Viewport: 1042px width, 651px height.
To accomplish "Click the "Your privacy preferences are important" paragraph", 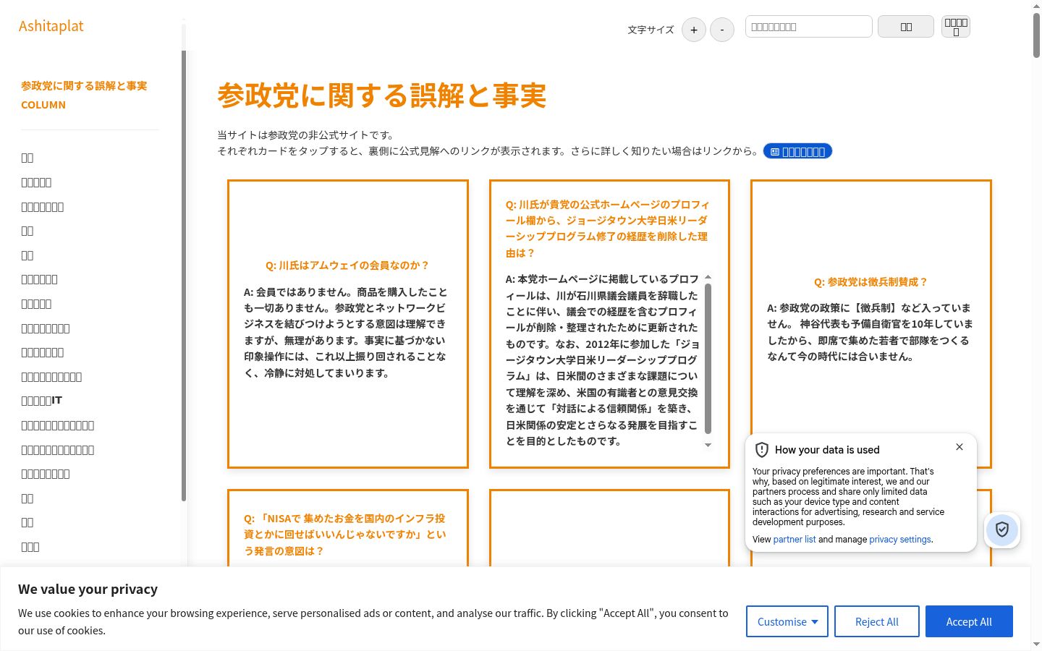I will coord(848,496).
